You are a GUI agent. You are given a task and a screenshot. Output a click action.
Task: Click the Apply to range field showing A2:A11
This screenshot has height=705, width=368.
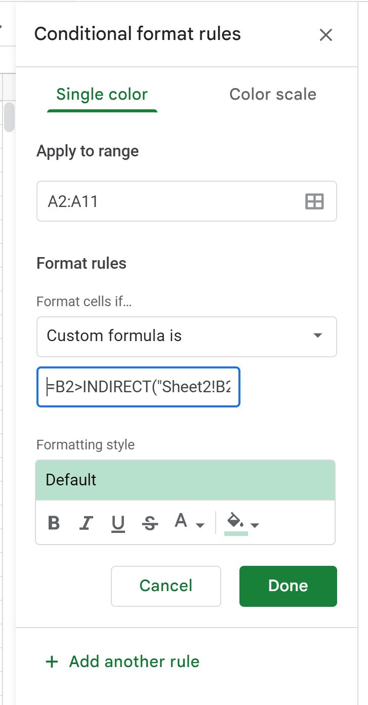coord(152,201)
